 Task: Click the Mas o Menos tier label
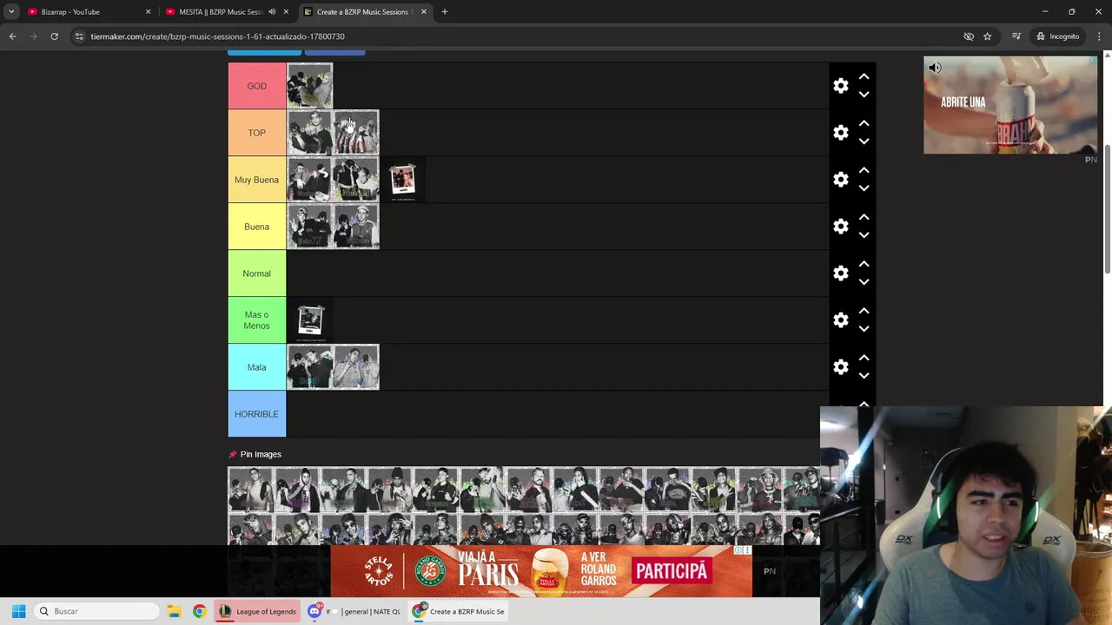coord(256,320)
